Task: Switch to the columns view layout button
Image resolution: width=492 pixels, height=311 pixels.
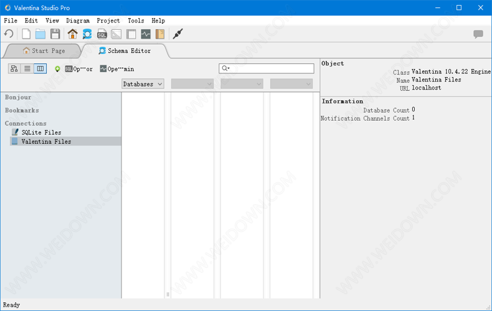Action: [40, 68]
